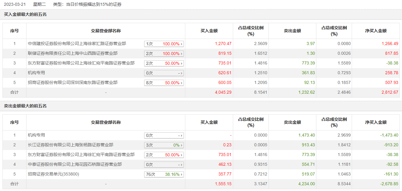Screen dimensions: 402x191
Task: Select the buy amount 819.15
Action: tap(225, 54)
